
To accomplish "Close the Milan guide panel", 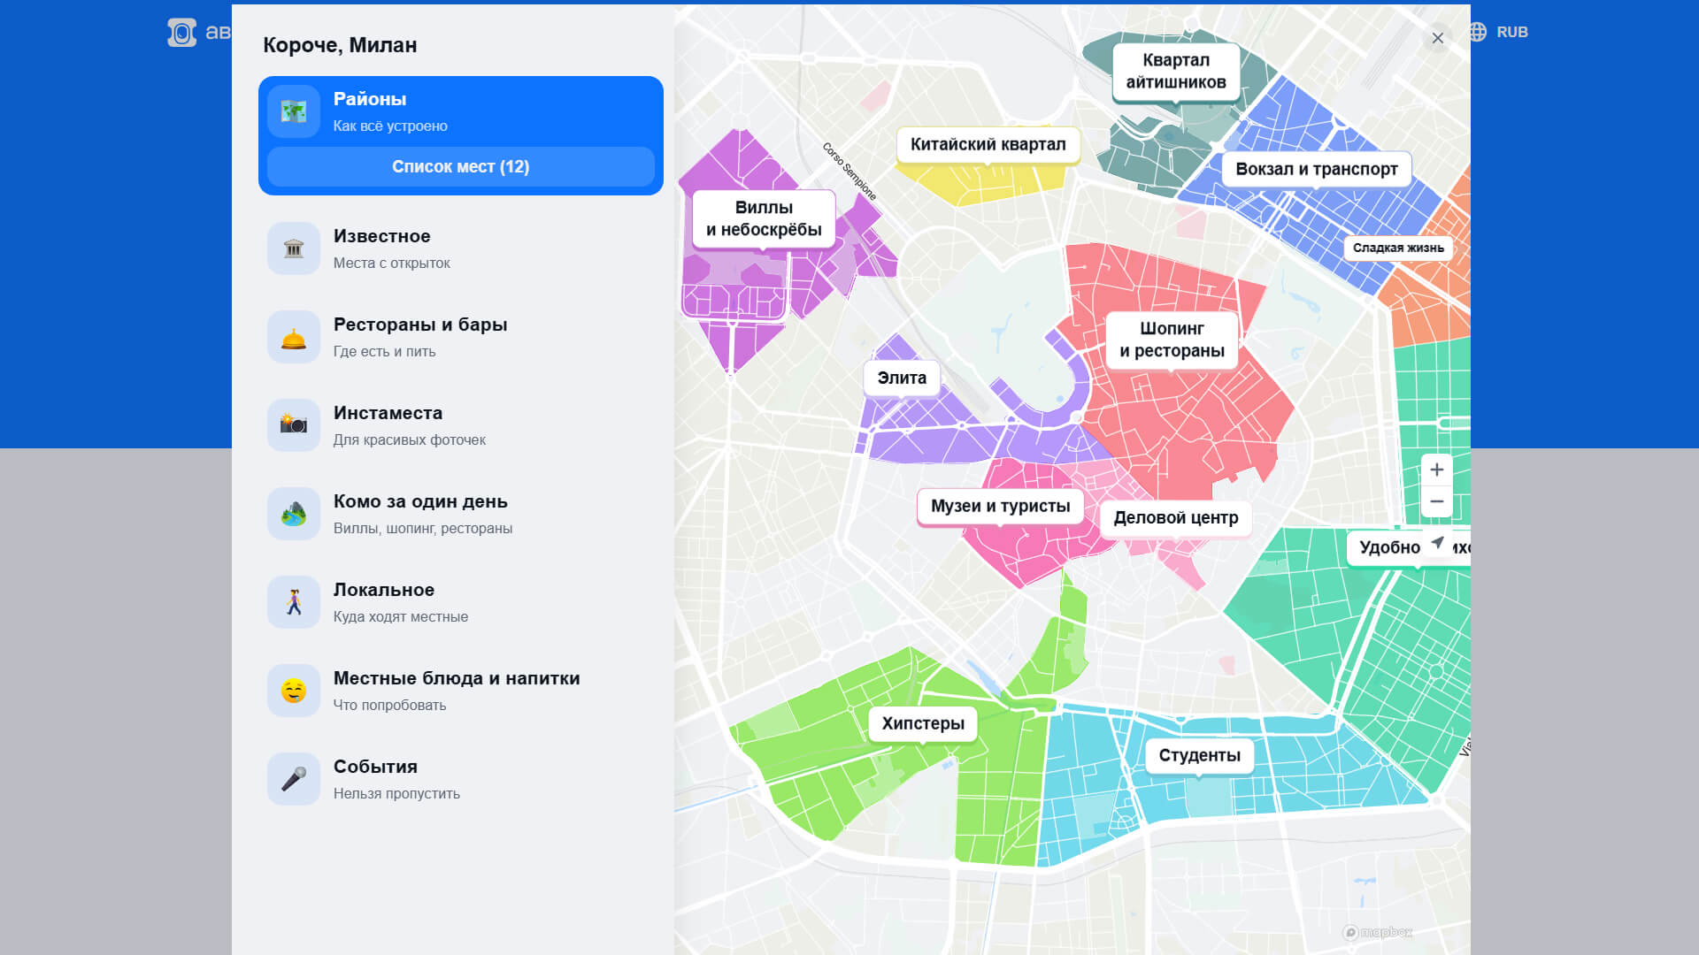I will [1437, 38].
